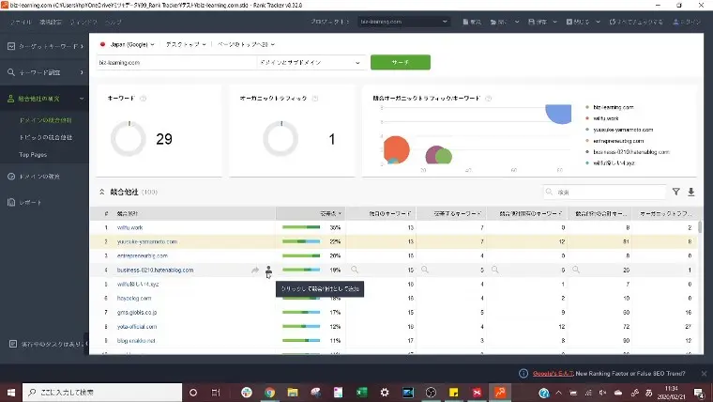
Task: Click the filter icon above competitors table
Action: point(675,192)
